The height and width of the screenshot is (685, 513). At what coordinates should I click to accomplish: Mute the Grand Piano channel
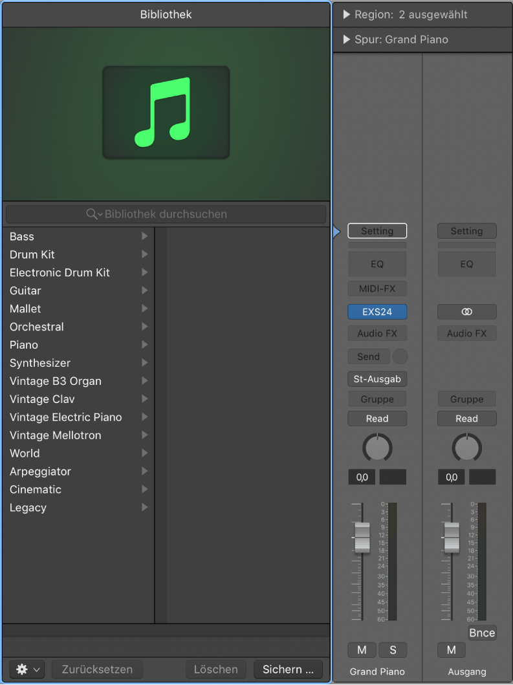pyautogui.click(x=362, y=650)
